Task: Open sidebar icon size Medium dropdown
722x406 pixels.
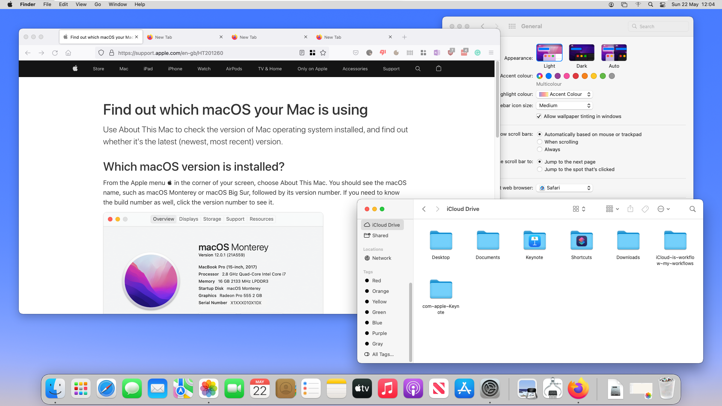Action: tap(564, 106)
